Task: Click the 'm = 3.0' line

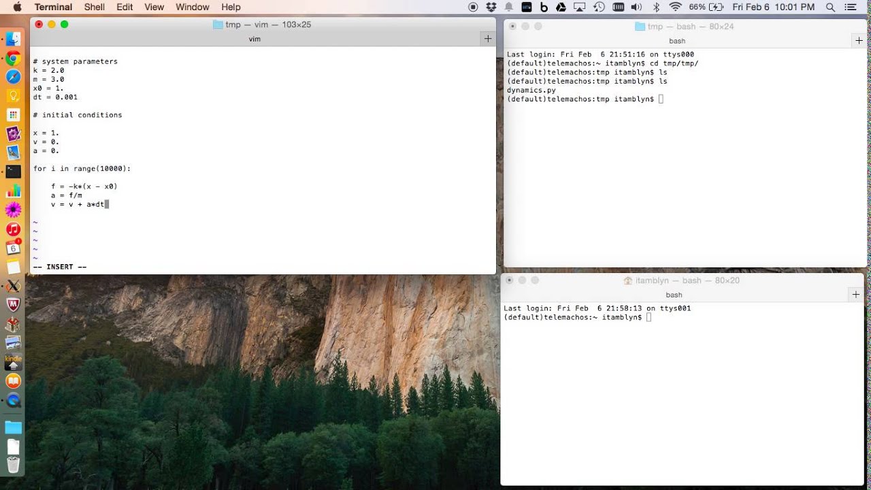Action: point(48,79)
